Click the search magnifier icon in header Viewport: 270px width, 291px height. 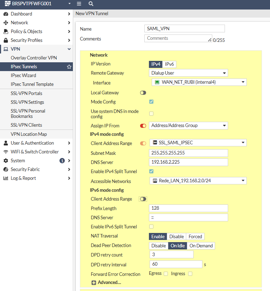91,4
